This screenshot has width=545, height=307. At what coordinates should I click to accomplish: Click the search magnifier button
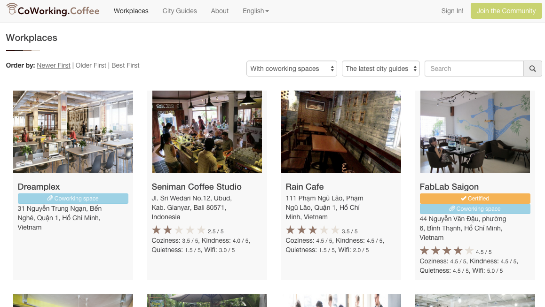point(532,69)
